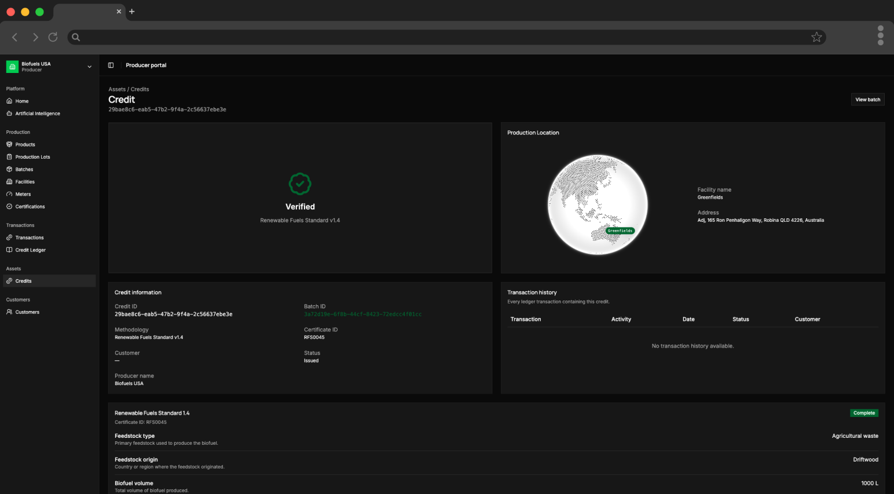This screenshot has height=494, width=894.
Task: Click the green Biofuels USA logo
Action: click(x=12, y=67)
